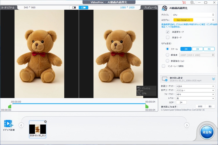Click the timeline end trim marker
Screen dimensions: 218x145
click(147, 106)
